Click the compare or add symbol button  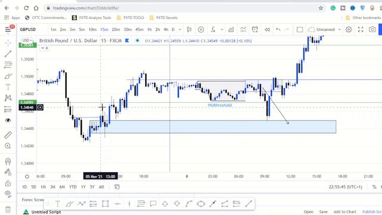(201, 29)
